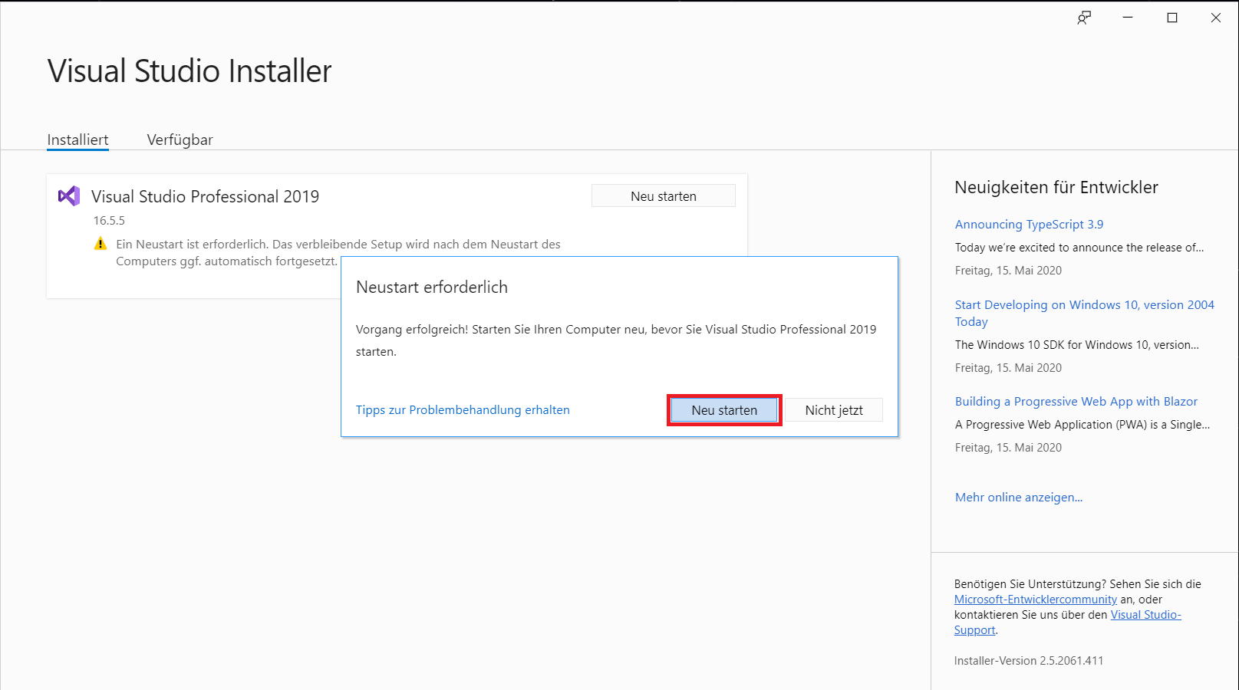1239x690 pixels.
Task: Open Announcing TypeScript 3.9 article
Action: pyautogui.click(x=1029, y=225)
